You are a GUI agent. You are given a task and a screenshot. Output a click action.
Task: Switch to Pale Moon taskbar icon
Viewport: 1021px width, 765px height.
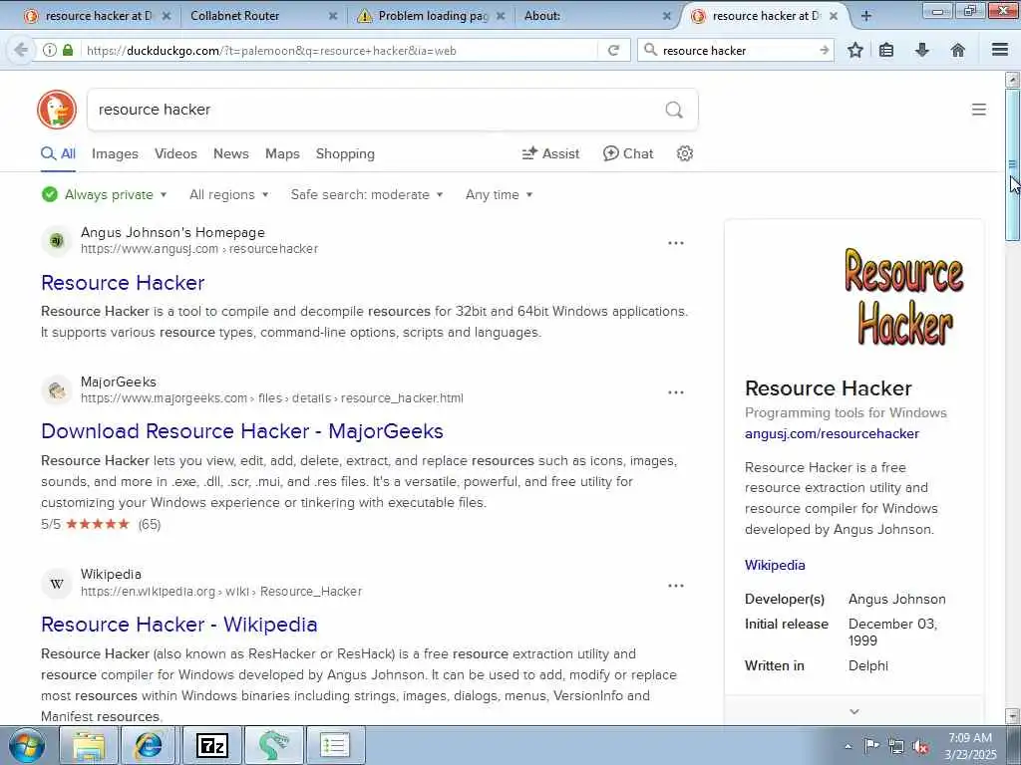[273, 745]
